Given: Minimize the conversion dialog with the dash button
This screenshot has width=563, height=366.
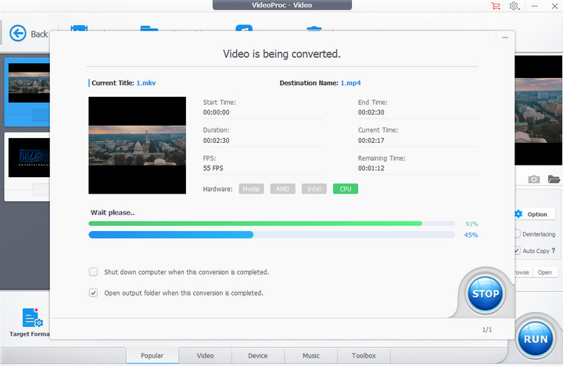Looking at the screenshot, I should point(505,37).
